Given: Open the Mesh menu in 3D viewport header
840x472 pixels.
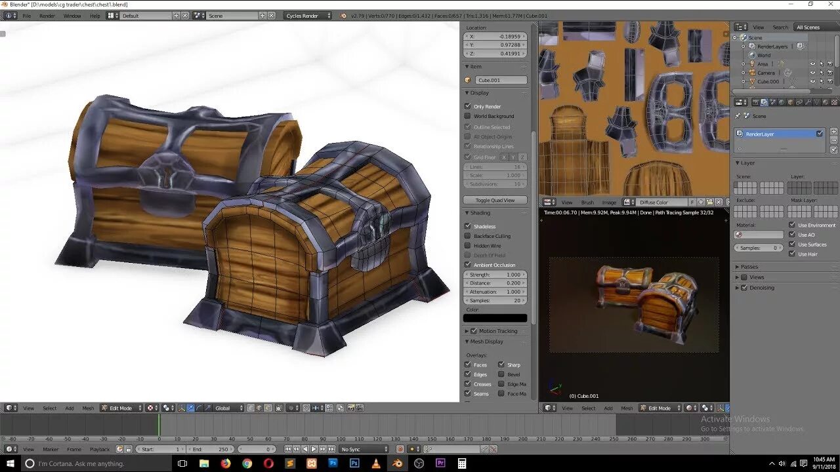Looking at the screenshot, I should [x=88, y=408].
